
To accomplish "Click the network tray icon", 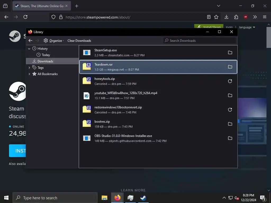I will point(231,198).
